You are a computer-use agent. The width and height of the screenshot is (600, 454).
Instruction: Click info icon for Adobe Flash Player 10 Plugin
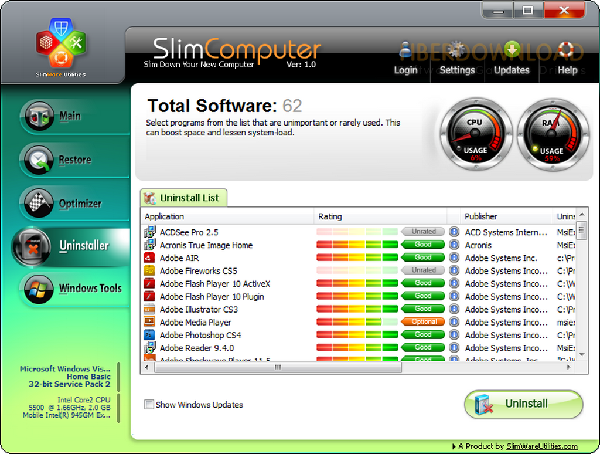tap(454, 296)
